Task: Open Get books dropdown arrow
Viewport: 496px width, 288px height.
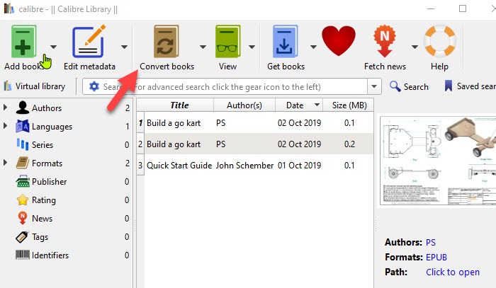Action: pyautogui.click(x=313, y=47)
